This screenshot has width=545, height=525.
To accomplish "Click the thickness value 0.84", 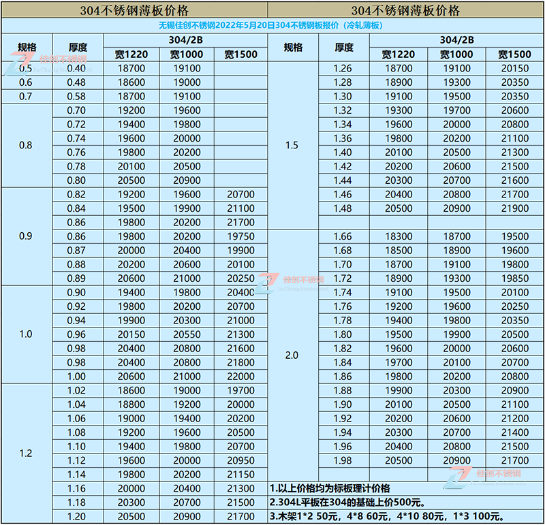I will (76, 208).
